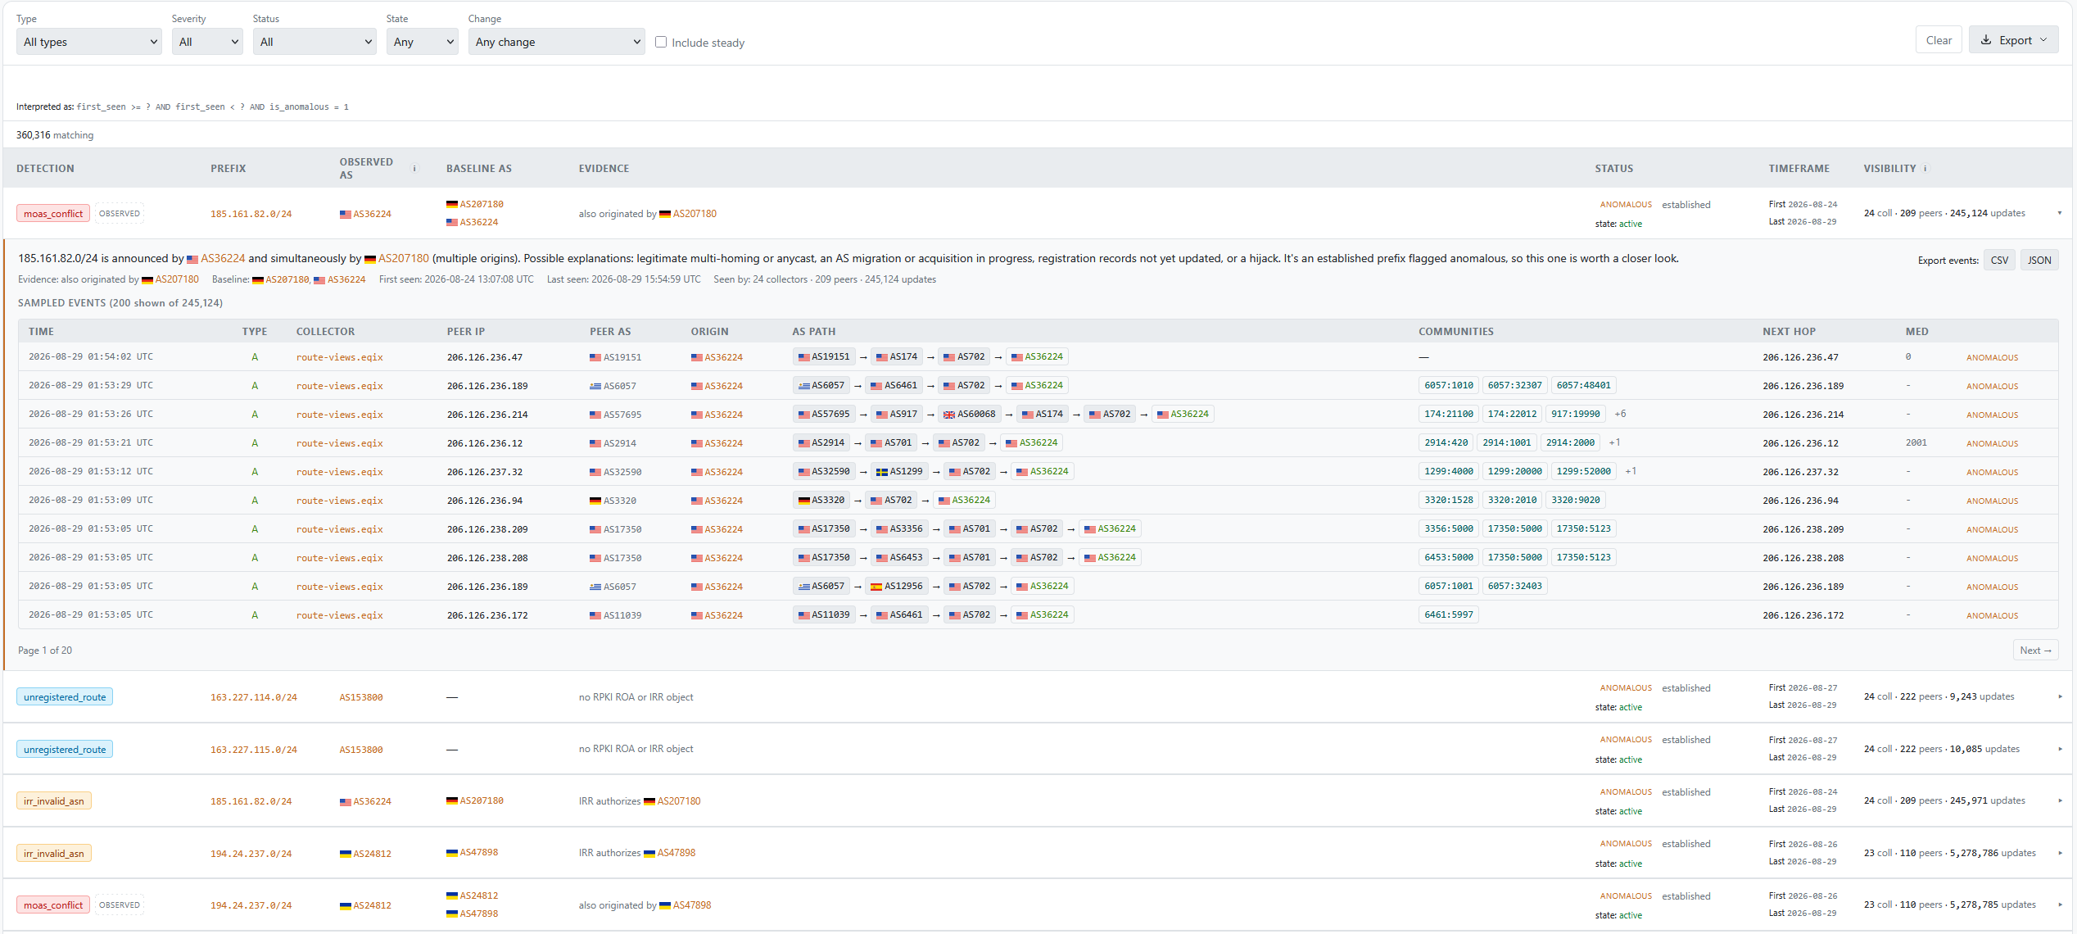This screenshot has width=2077, height=934.
Task: Export events as CSV
Action: click(x=1999, y=261)
